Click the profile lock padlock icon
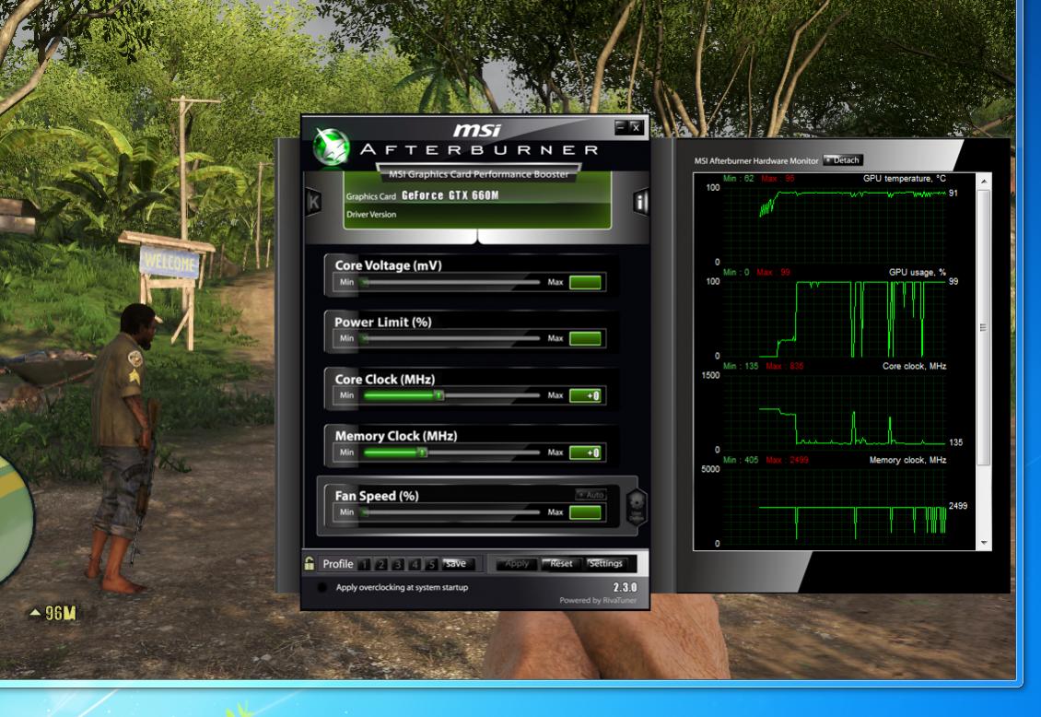Image resolution: width=1041 pixels, height=717 pixels. coord(310,564)
